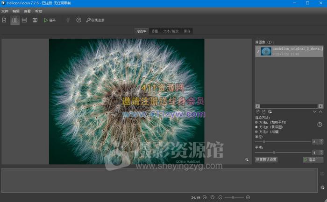Viewport: 327px width, 202px height.
Task: Click the zoom-in plus icon at bottom
Action: [x=248, y=197]
